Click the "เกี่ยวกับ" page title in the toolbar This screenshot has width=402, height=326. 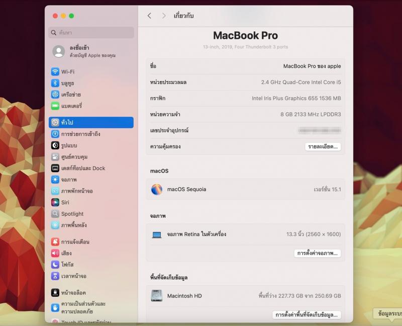coord(183,16)
